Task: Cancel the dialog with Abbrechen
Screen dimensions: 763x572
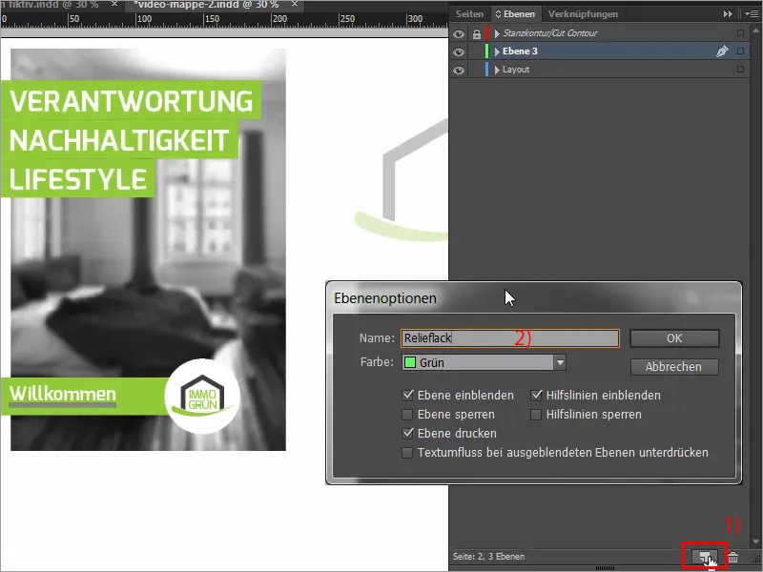Action: coord(673,366)
